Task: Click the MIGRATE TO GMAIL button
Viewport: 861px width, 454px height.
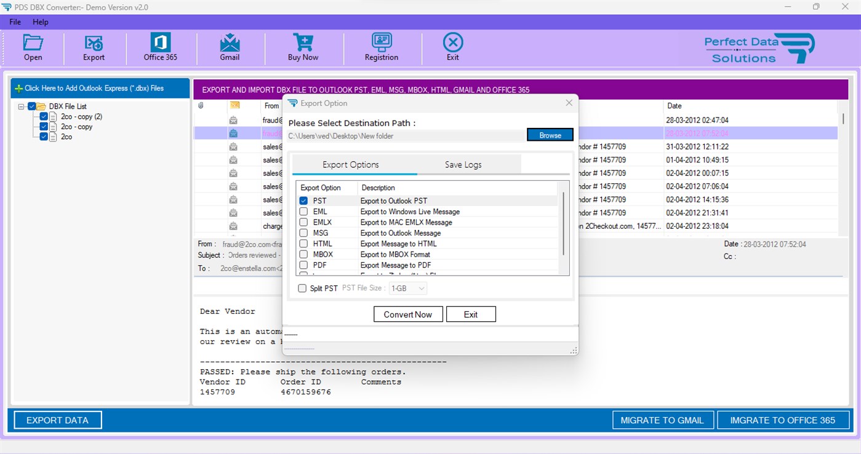Action: click(663, 420)
